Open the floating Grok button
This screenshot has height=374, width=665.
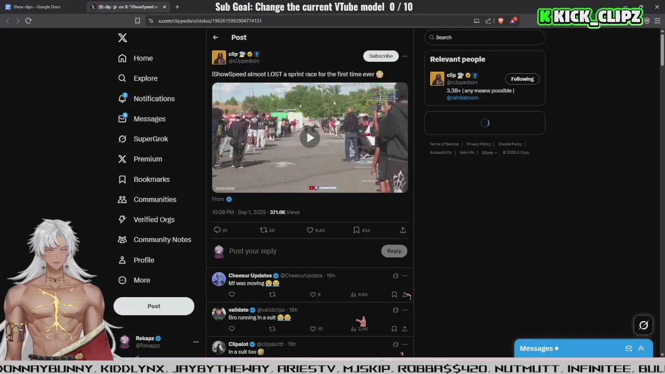pos(643,325)
